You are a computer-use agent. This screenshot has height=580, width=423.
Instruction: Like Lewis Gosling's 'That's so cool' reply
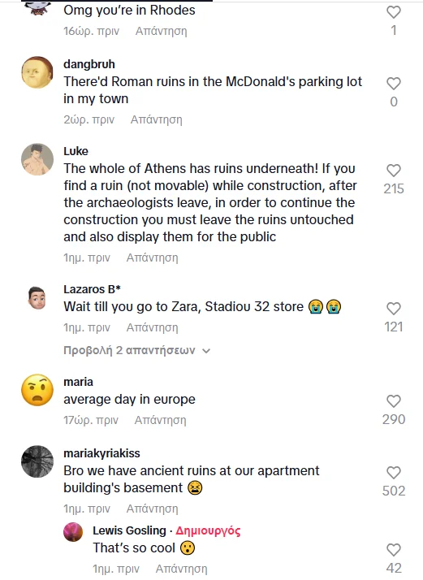pos(394,549)
